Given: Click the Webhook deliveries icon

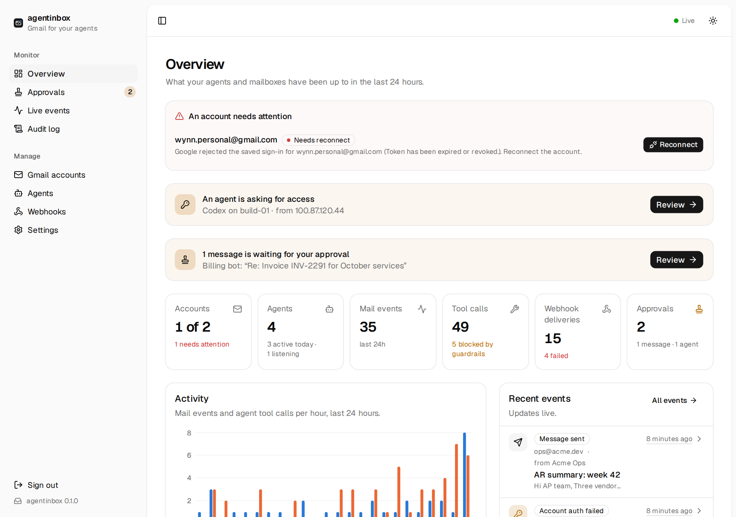Looking at the screenshot, I should [606, 309].
